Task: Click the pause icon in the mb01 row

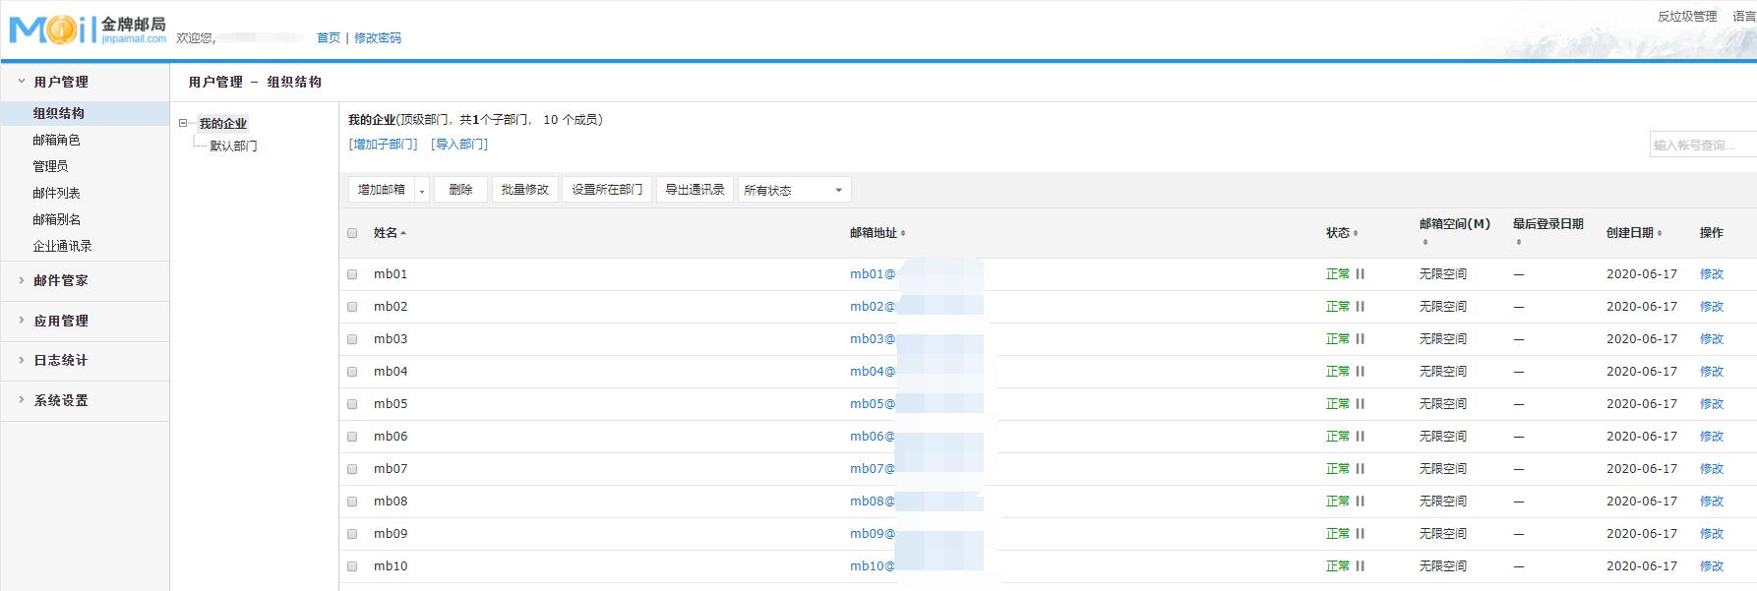Action: click(1360, 274)
